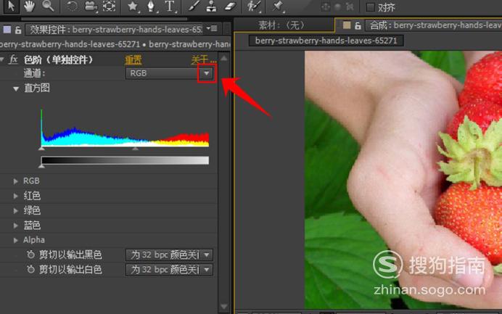Viewport: 502px width, 314px height.
Task: Click stopwatch for 剪切以输出黑色
Action: [30, 255]
